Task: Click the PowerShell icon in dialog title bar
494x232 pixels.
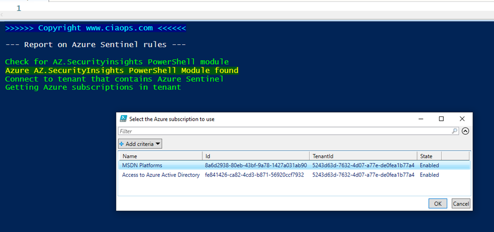Action: tap(123, 119)
